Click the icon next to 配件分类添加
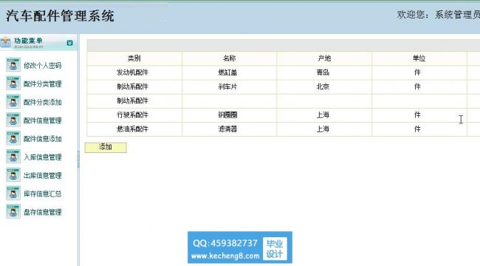This screenshot has height=266, width=480. click(13, 102)
